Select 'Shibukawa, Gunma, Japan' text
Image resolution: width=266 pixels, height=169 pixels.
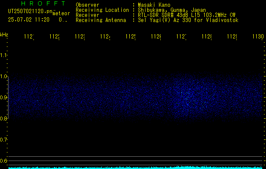pyautogui.click(x=172, y=10)
